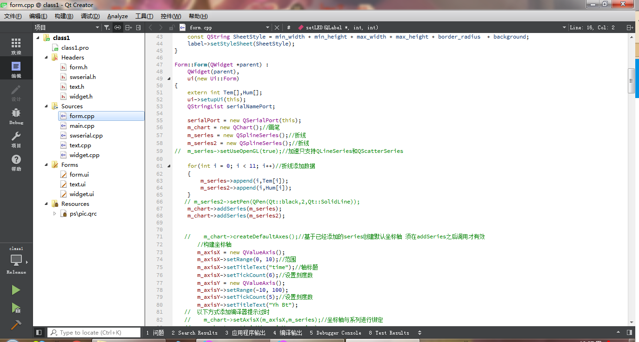Select text.ui in Forms

click(x=78, y=184)
